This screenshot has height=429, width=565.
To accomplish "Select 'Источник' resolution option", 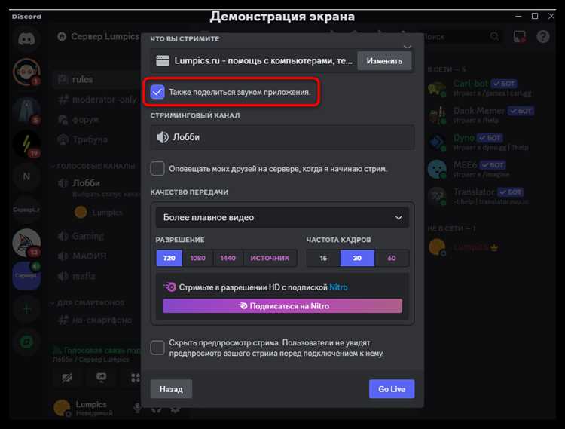I will [x=270, y=258].
